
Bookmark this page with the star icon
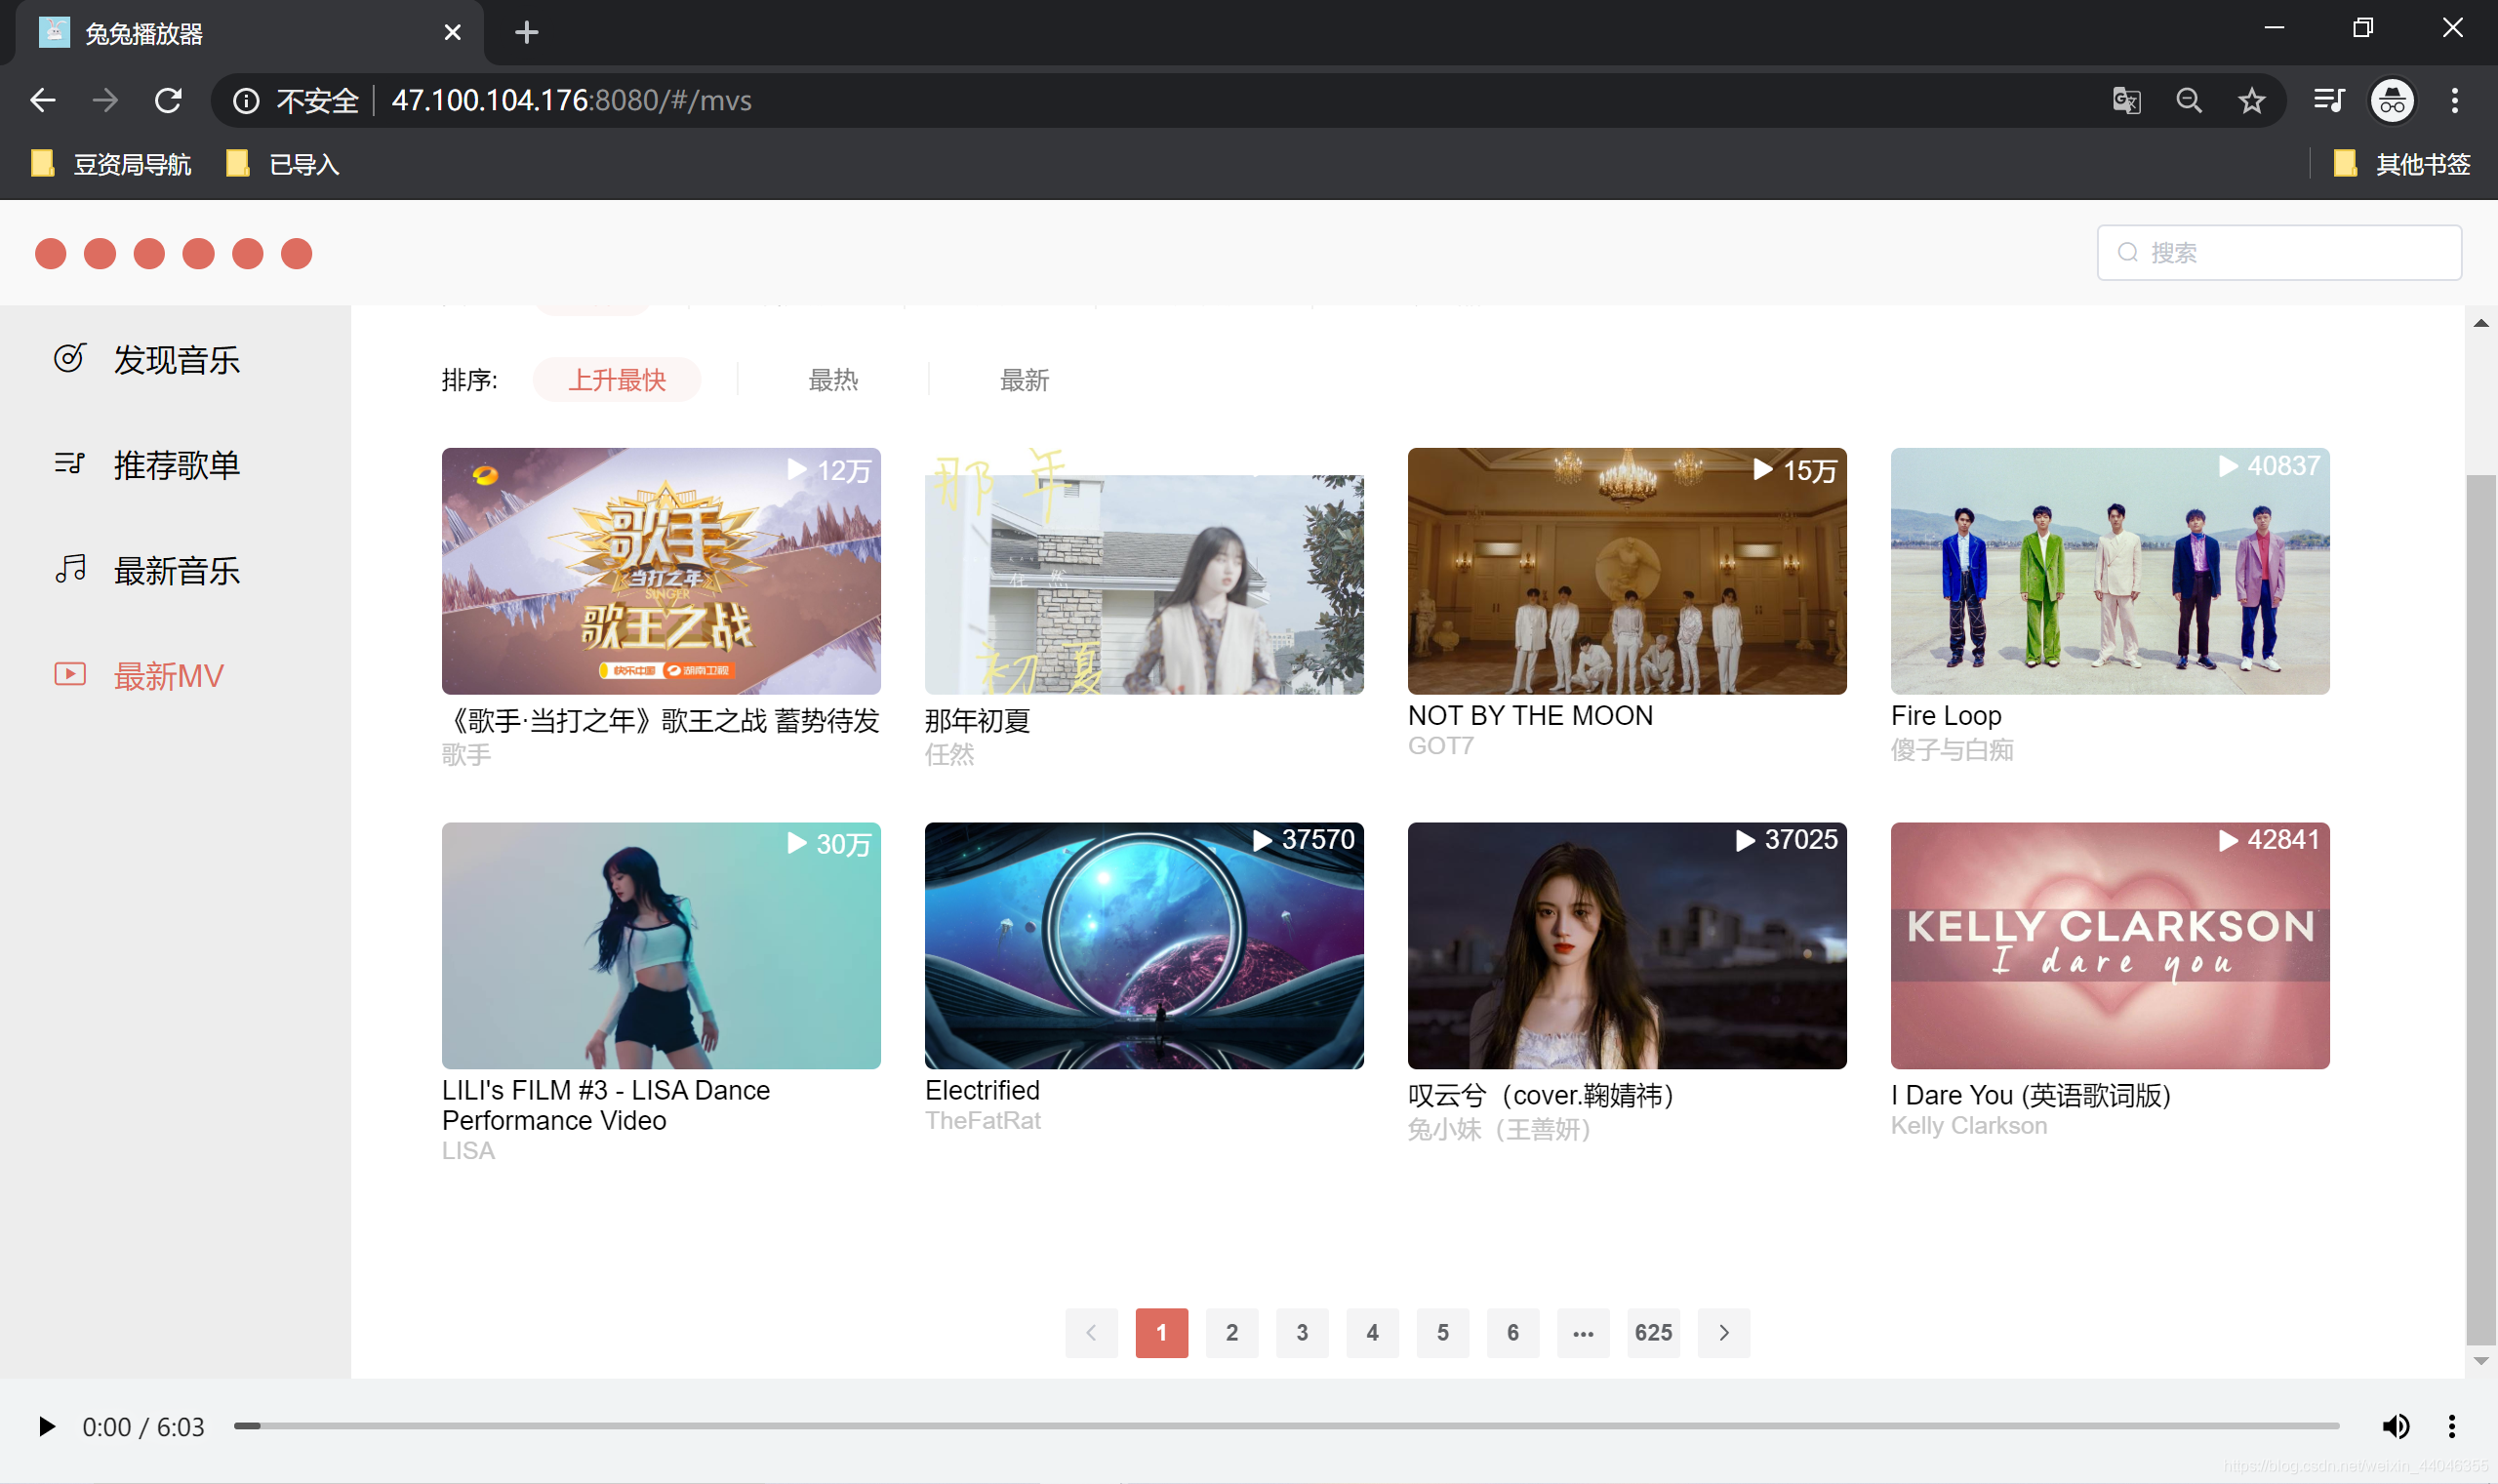2251,100
